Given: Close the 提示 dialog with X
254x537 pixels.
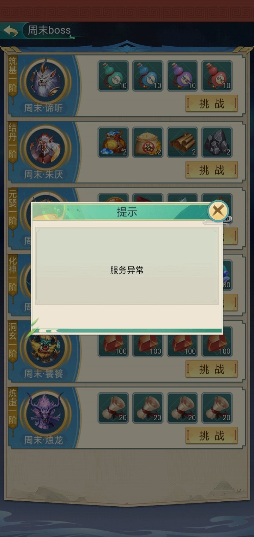Looking at the screenshot, I should pyautogui.click(x=218, y=211).
